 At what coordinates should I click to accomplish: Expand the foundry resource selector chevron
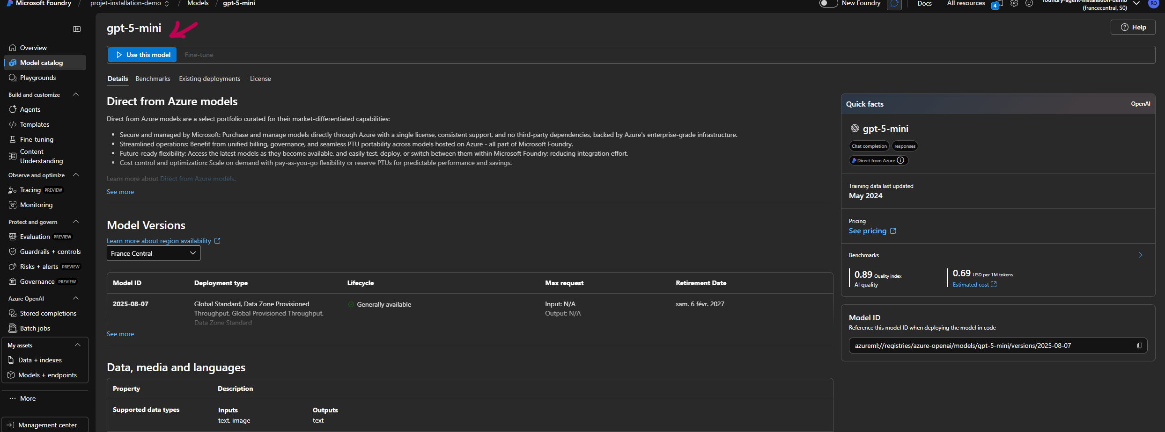(x=1136, y=4)
